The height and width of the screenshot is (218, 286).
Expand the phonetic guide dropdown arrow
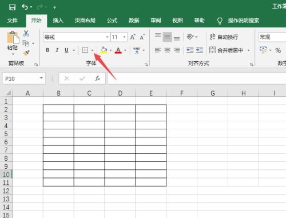coord(144,50)
